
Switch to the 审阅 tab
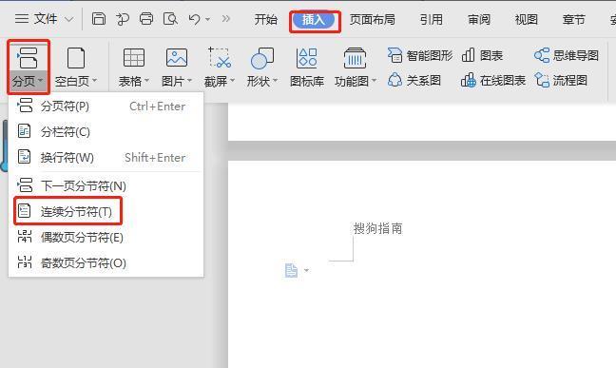click(479, 19)
